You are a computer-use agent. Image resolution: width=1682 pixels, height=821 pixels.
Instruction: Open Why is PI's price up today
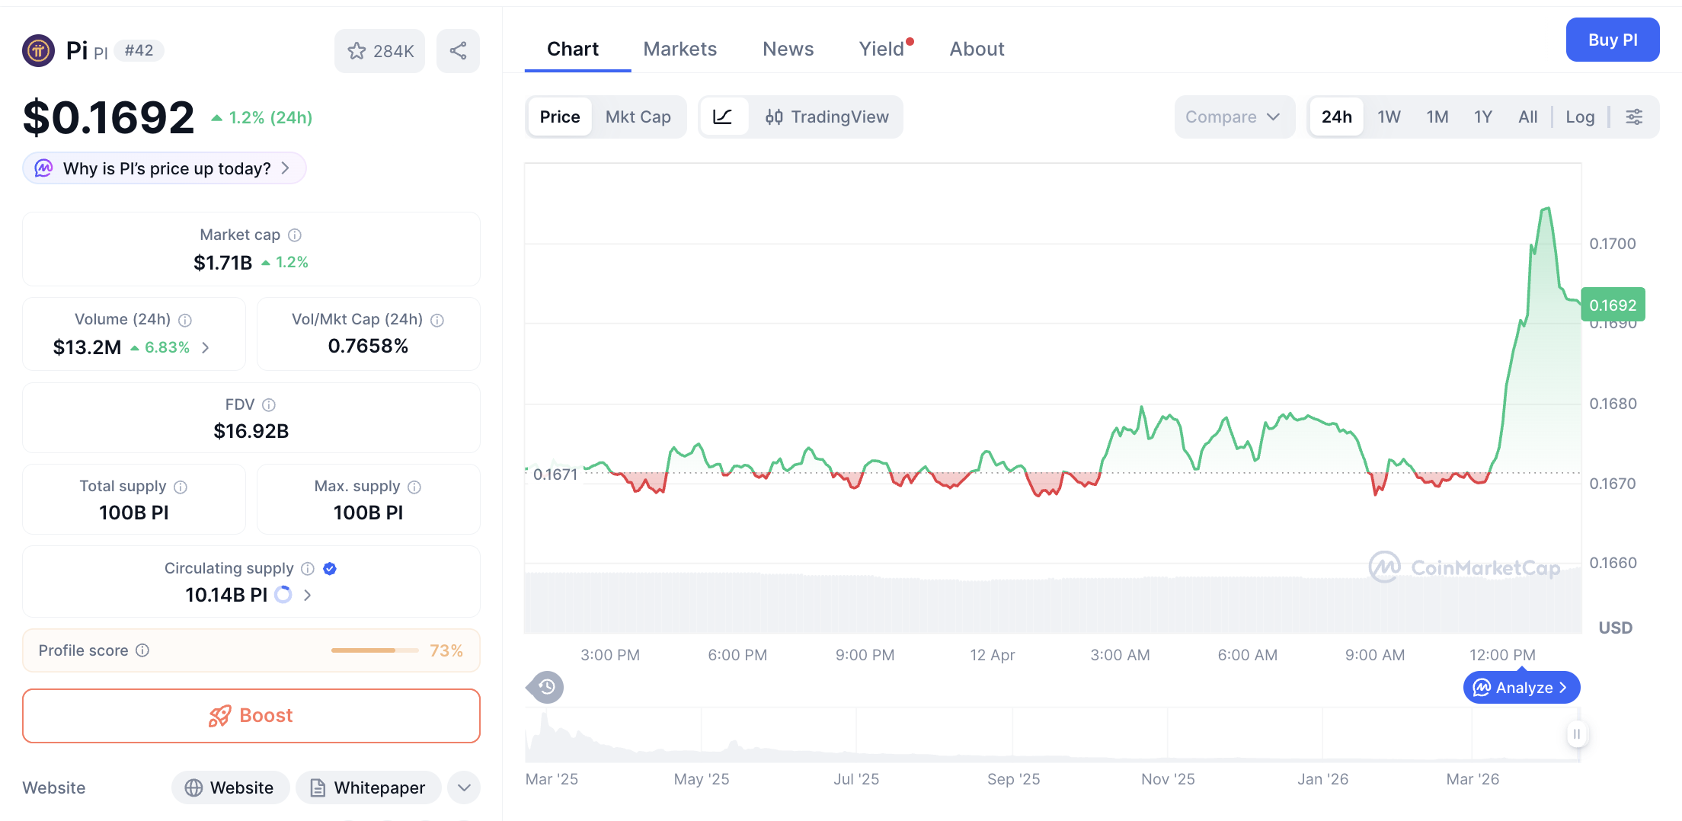click(165, 168)
